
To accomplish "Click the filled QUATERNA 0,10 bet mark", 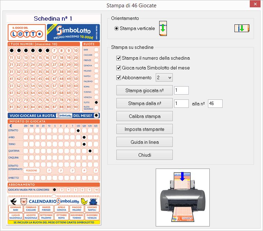I will pyautogui.click(x=90, y=151).
